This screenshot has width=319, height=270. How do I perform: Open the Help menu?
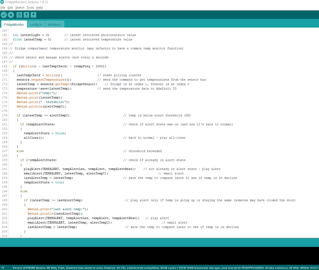pyautogui.click(x=39, y=8)
